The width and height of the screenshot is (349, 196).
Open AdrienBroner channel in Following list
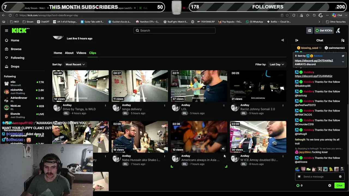pyautogui.click(x=24, y=99)
